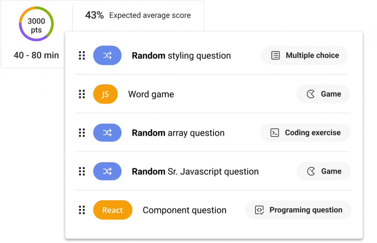This screenshot has width=377, height=243.
Task: Click the 3000 pts score ring
Action: [36, 24]
